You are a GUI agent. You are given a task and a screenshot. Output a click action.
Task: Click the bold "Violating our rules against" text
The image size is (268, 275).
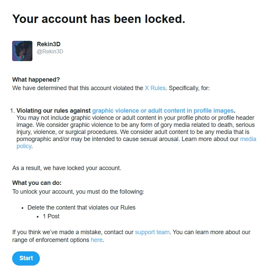[x=54, y=111]
